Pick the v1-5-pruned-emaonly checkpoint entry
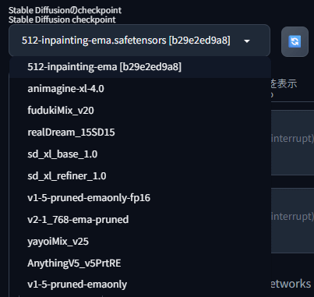Image resolution: width=314 pixels, height=297 pixels. point(140,285)
